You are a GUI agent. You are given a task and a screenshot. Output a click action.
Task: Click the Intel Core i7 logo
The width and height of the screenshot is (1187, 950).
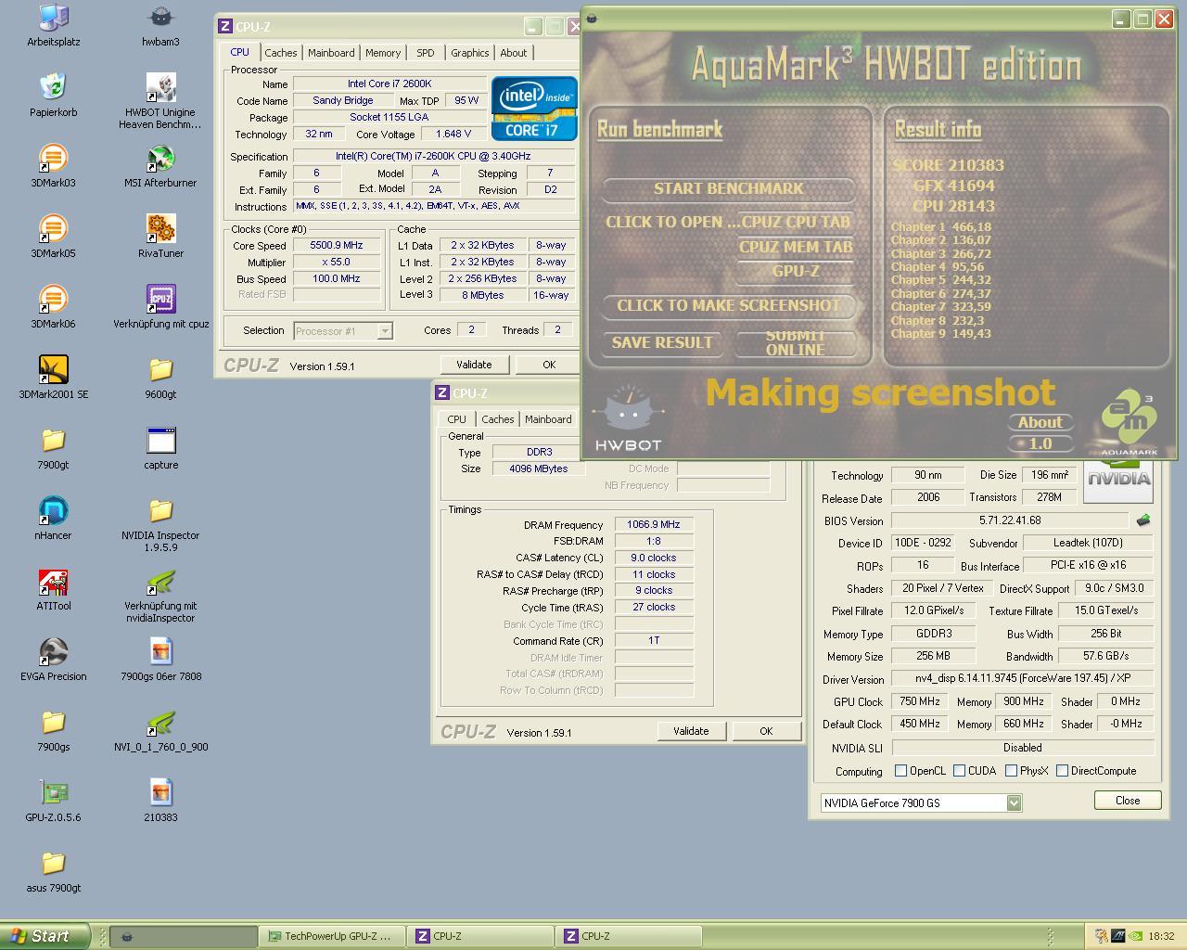point(534,109)
